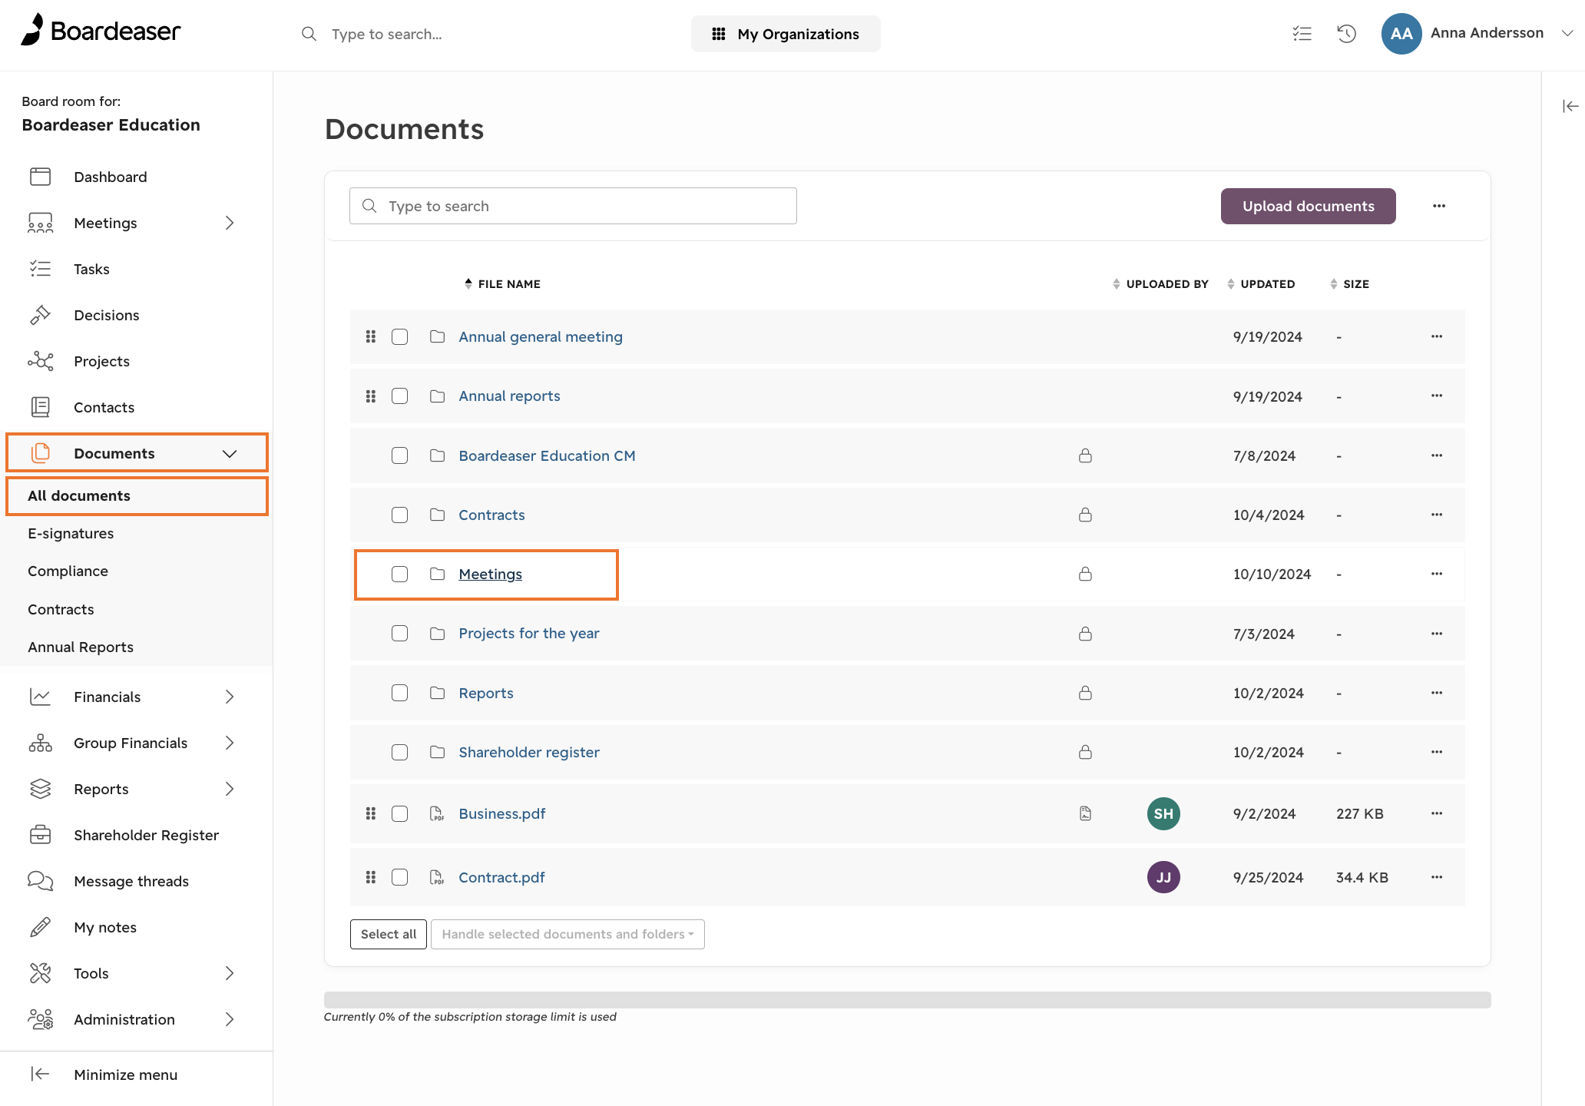Image resolution: width=1585 pixels, height=1106 pixels.
Task: Click the Upload documents button
Action: pos(1308,206)
